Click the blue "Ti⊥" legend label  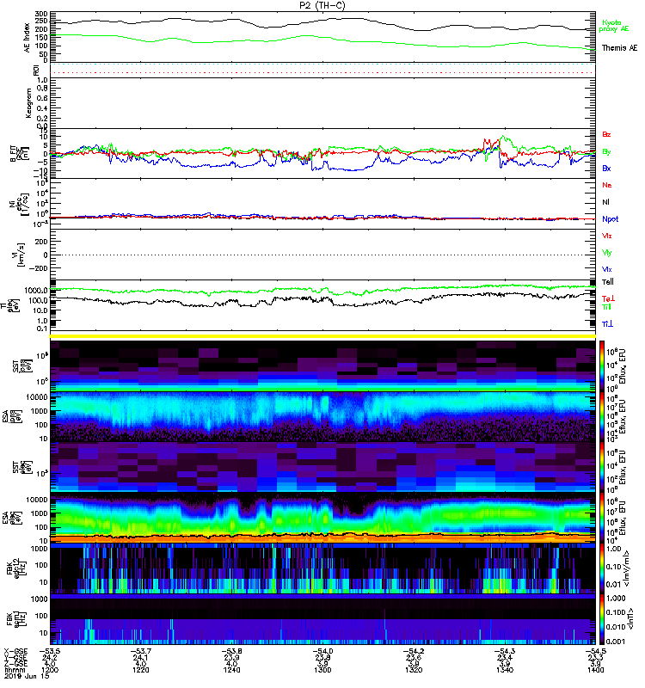[x=607, y=324]
